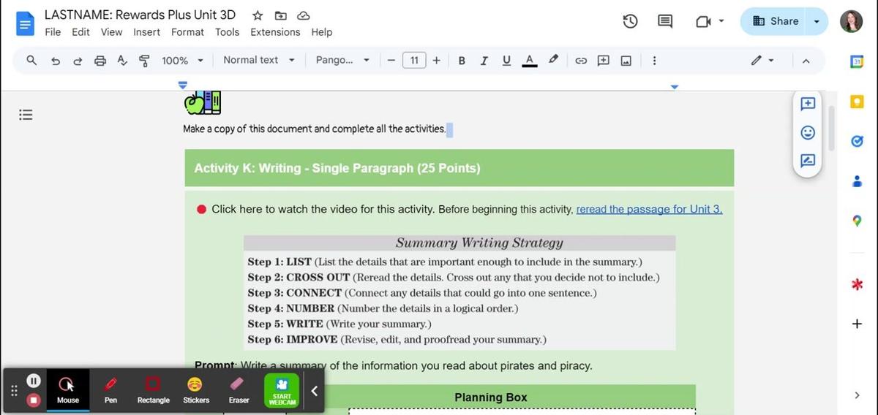Click the font size field showing 11
Viewport: 878px width, 415px height.
[414, 61]
